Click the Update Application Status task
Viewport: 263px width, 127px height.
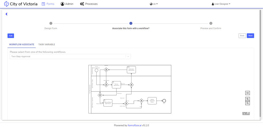coord(152,101)
